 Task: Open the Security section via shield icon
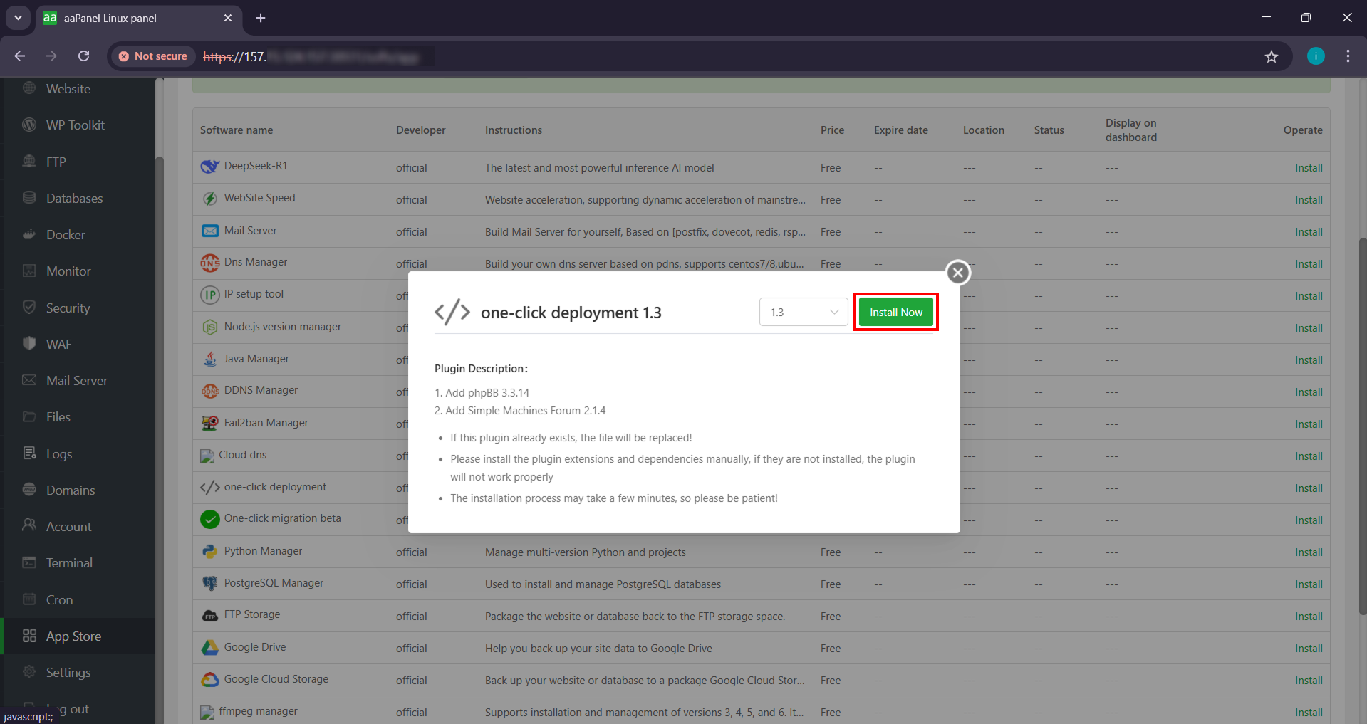[x=29, y=308]
